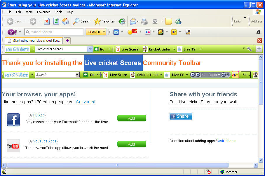
Task: Open Yahoo Mail icon on the Yahoo toolbar
Action: 116,32
